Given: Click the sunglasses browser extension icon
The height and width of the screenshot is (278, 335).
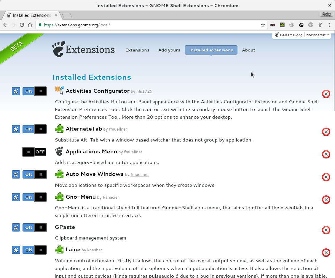Looking at the screenshot, I should coord(273,25).
